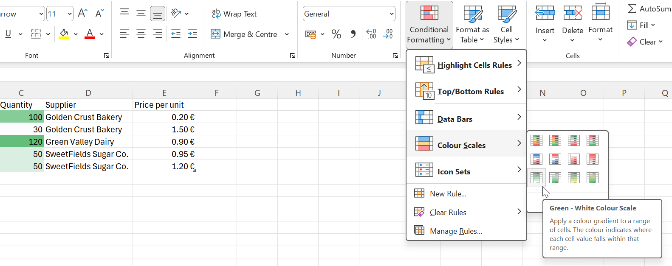Expand Delete cells dropdown arrow

click(x=572, y=40)
